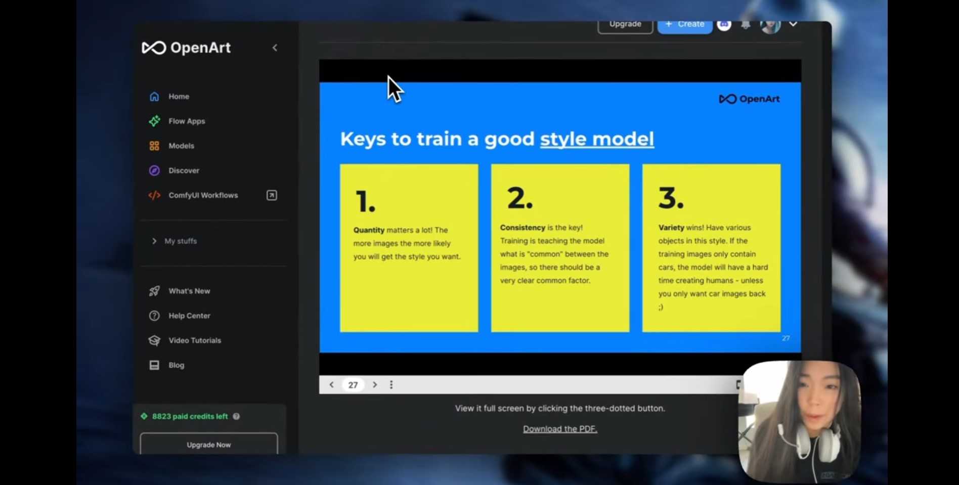Collapse the sidebar with the left chevron
The image size is (959, 485).
tap(275, 48)
